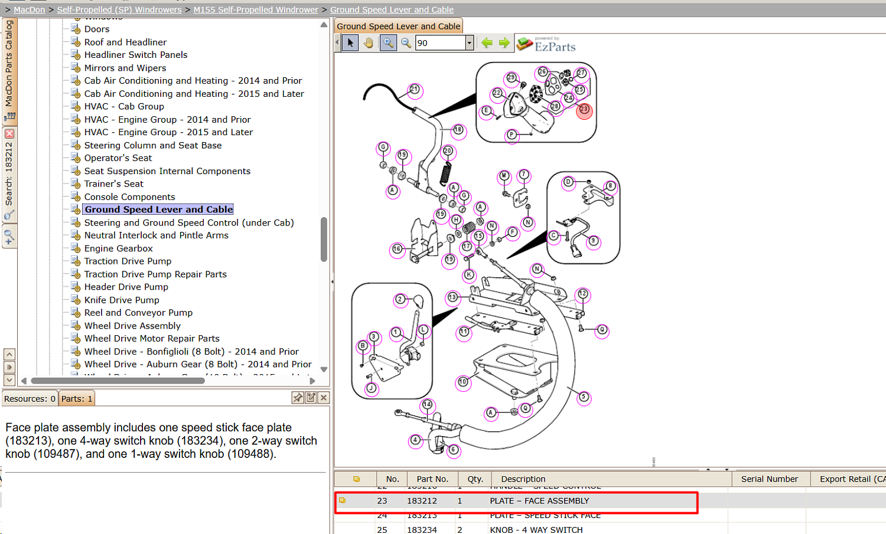Select Mirrors and Wipers tree item

[x=125, y=68]
